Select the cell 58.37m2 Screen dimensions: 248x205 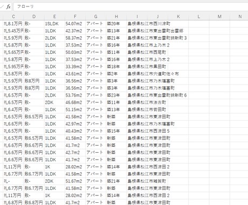(x=75, y=38)
